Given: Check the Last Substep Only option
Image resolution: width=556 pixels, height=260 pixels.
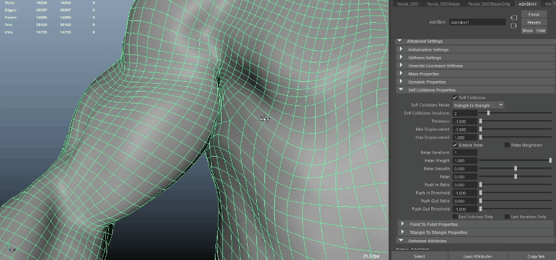Looking at the screenshot, I should (456, 217).
